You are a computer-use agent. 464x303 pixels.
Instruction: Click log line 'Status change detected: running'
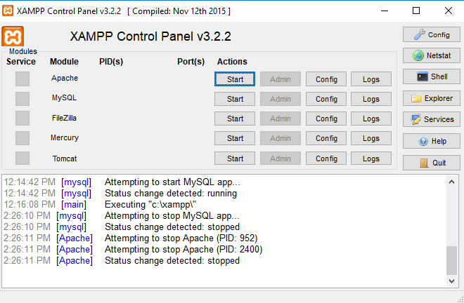[x=171, y=193]
